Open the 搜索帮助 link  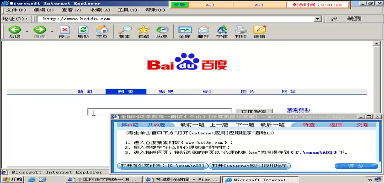pyautogui.click(x=298, y=110)
